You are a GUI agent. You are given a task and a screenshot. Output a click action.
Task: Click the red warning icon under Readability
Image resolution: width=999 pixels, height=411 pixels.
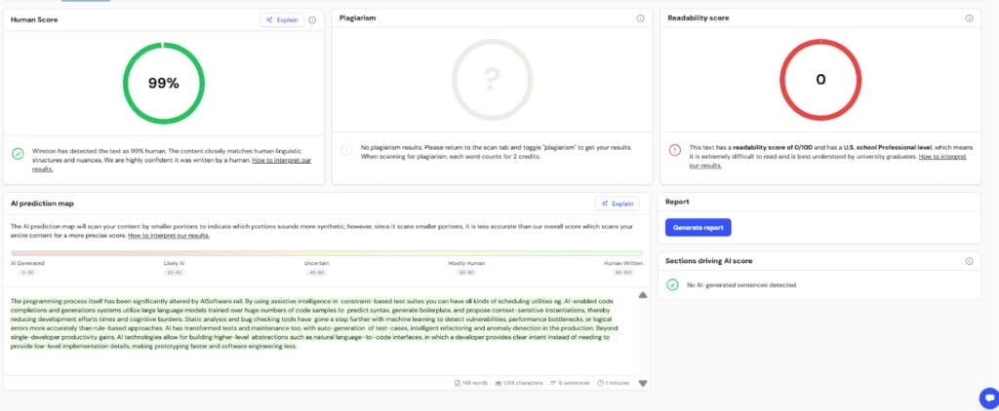675,149
